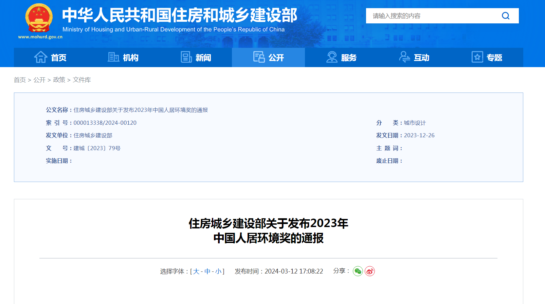Click the 废止日期 label

[389, 161]
